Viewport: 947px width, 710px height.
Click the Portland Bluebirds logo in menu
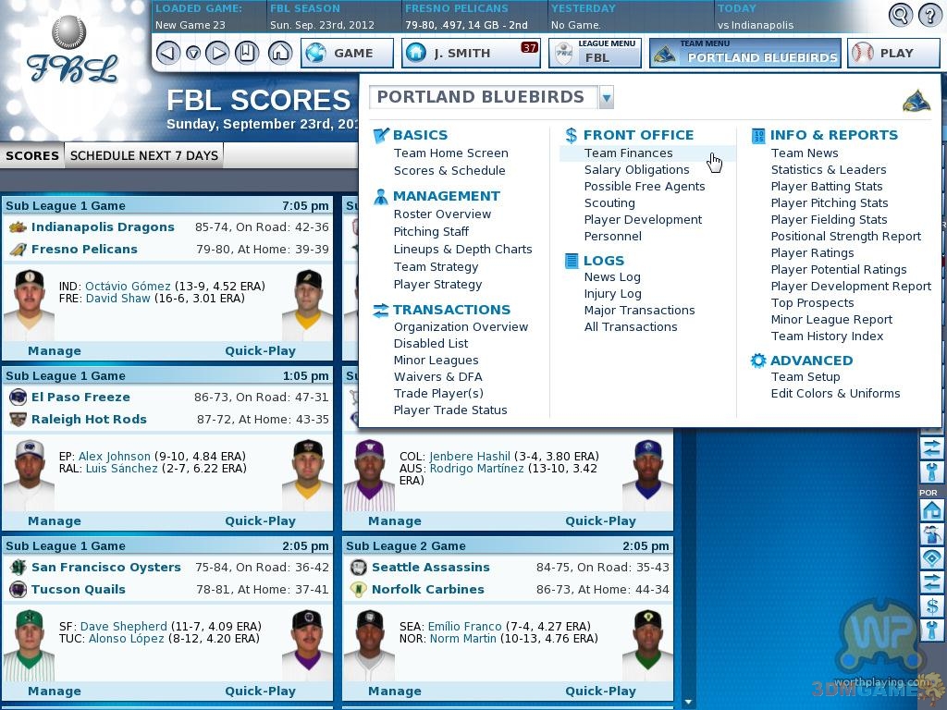916,101
